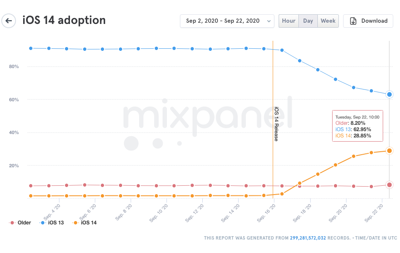Click the Download button

368,21
